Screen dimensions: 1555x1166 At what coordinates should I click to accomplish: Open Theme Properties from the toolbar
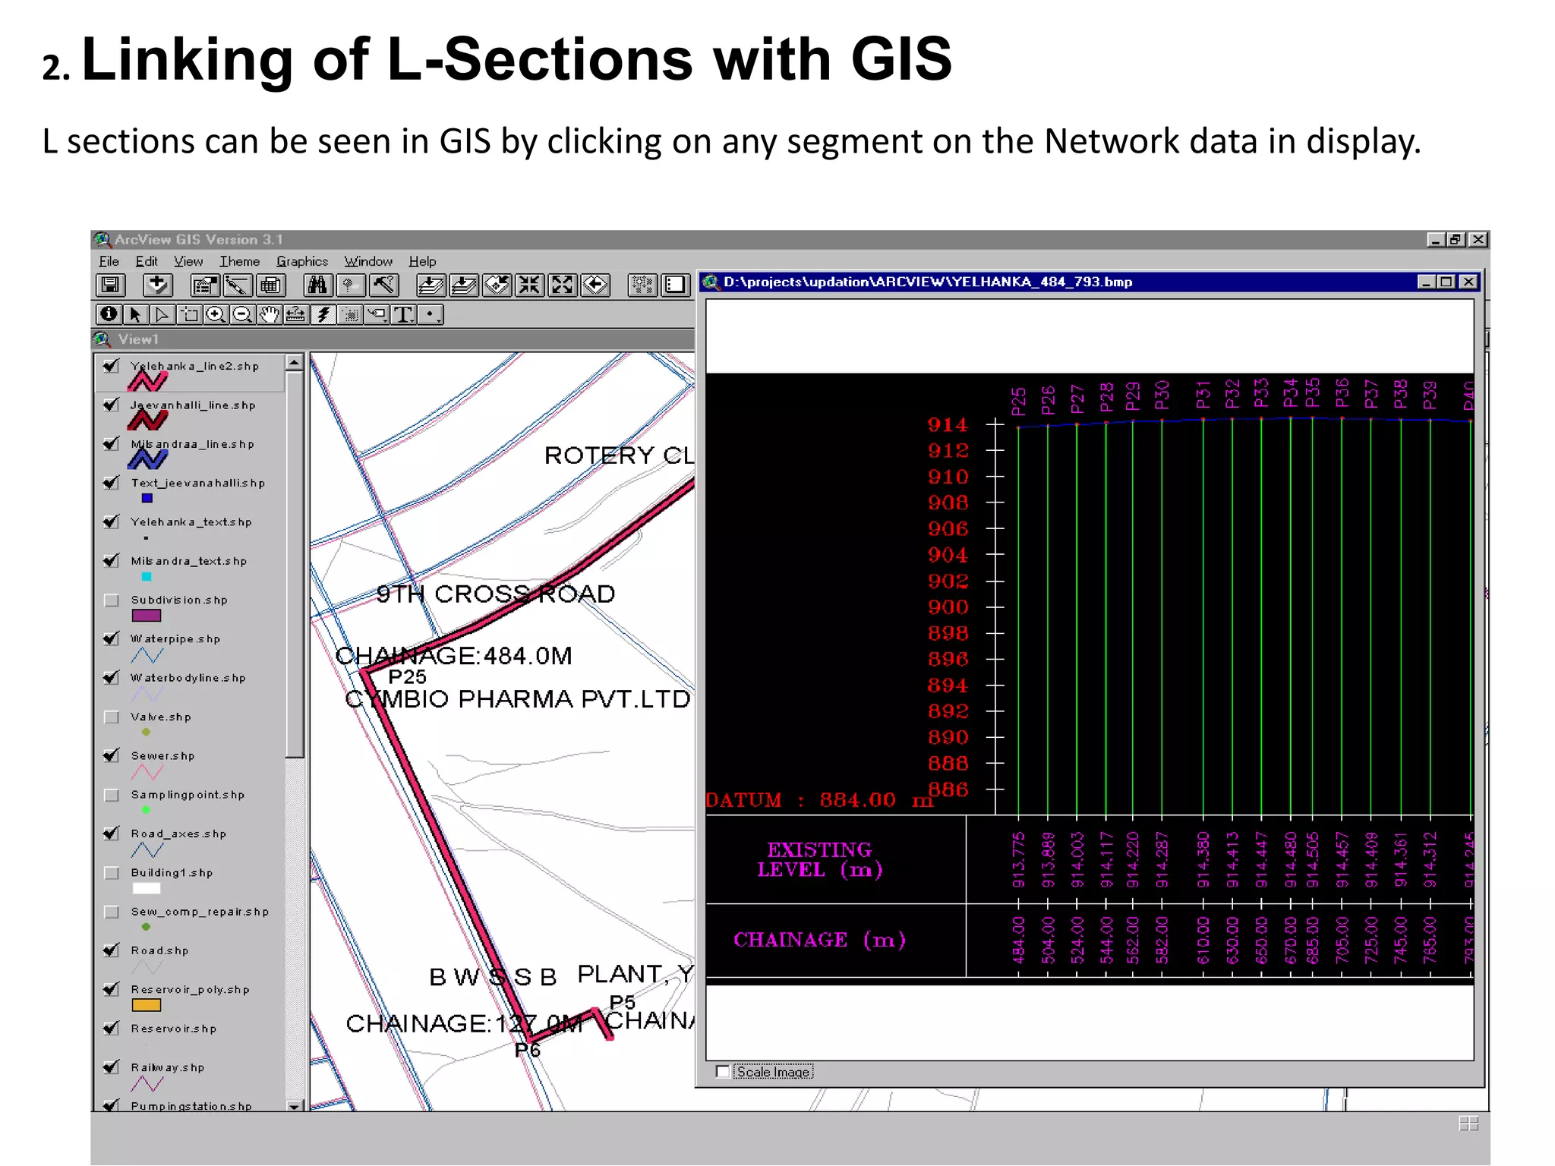pyautogui.click(x=205, y=285)
